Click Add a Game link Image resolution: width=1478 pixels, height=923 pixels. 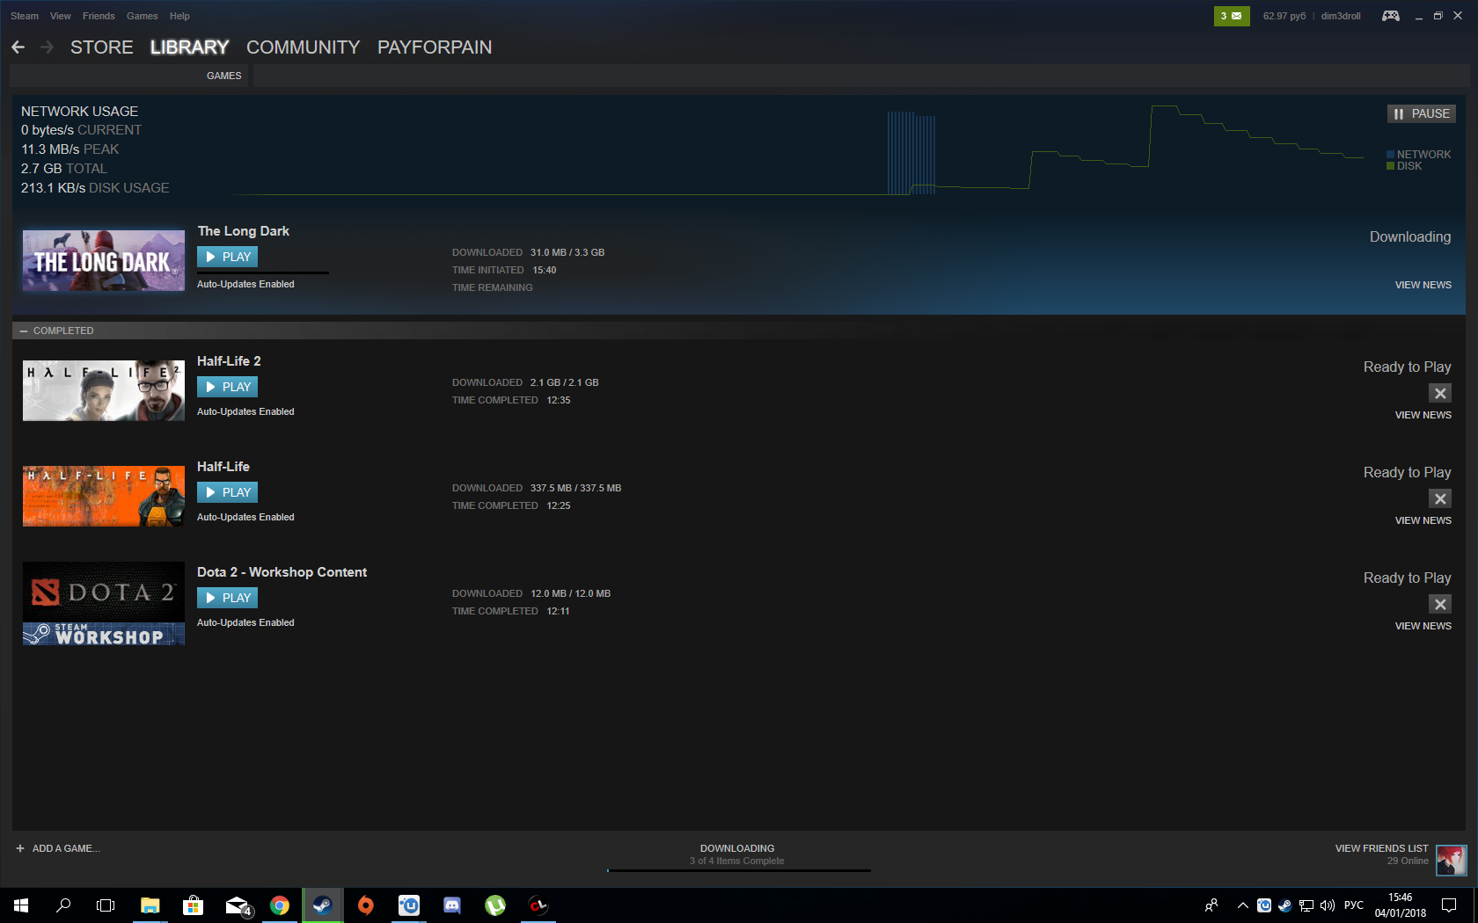click(x=66, y=848)
